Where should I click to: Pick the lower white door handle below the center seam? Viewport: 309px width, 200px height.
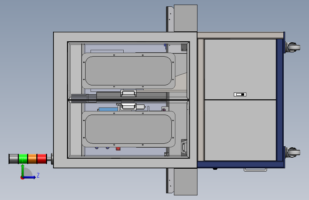point(129,106)
